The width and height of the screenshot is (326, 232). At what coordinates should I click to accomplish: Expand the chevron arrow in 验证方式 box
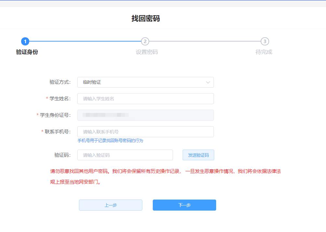(208, 82)
